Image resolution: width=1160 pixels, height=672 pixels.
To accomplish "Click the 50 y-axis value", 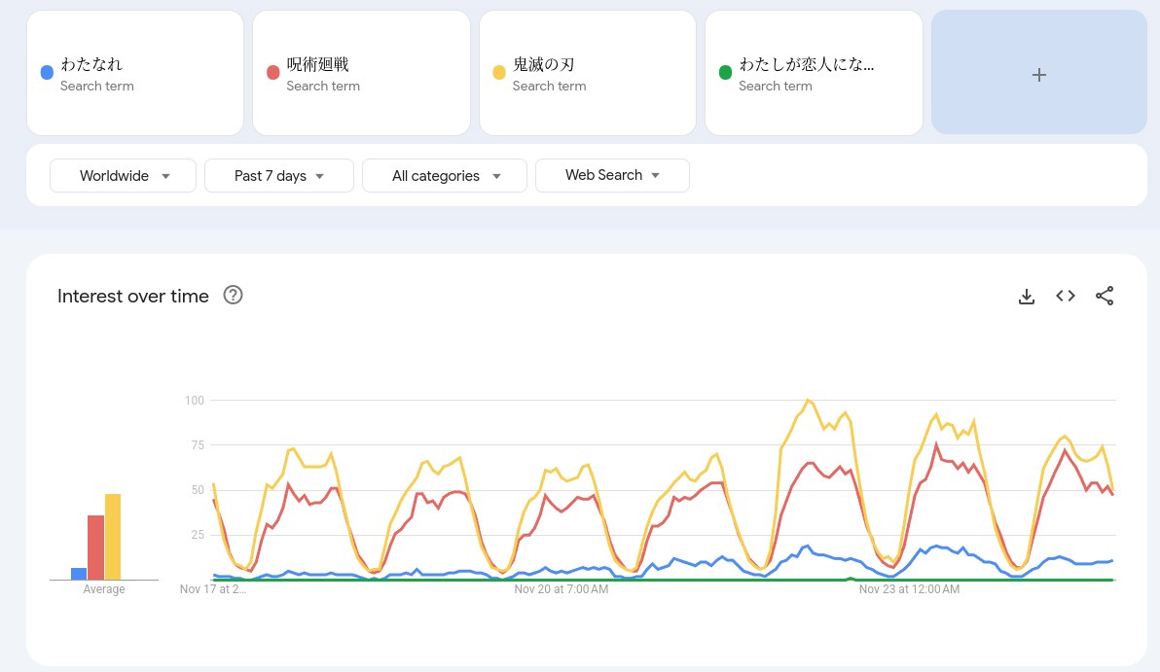I will tap(198, 489).
